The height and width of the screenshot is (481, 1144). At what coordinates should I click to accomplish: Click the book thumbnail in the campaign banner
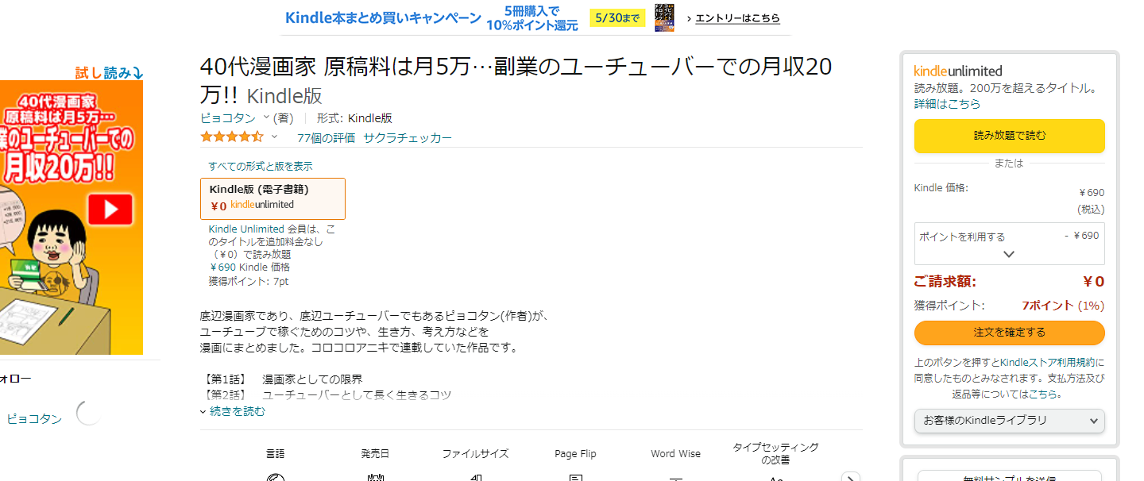664,17
